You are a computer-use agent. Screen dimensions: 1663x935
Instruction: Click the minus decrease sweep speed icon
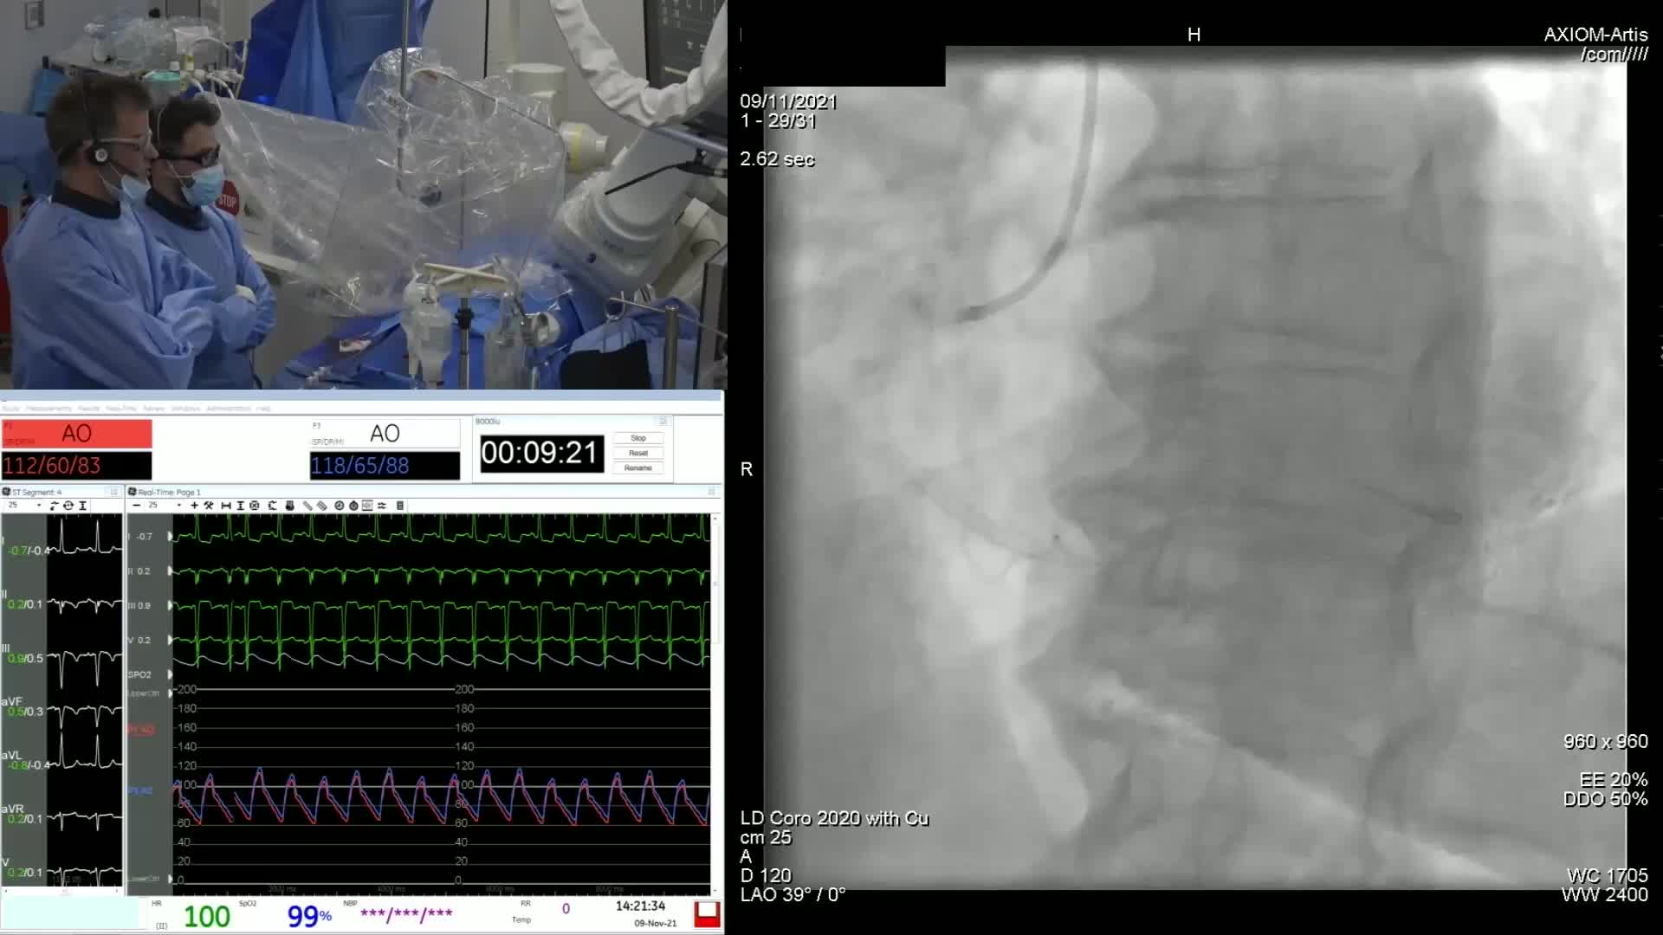(x=136, y=506)
